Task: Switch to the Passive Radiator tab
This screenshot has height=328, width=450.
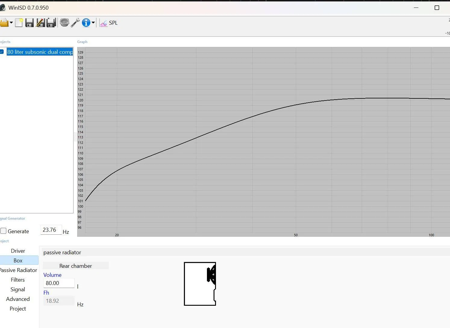Action: click(x=18, y=270)
